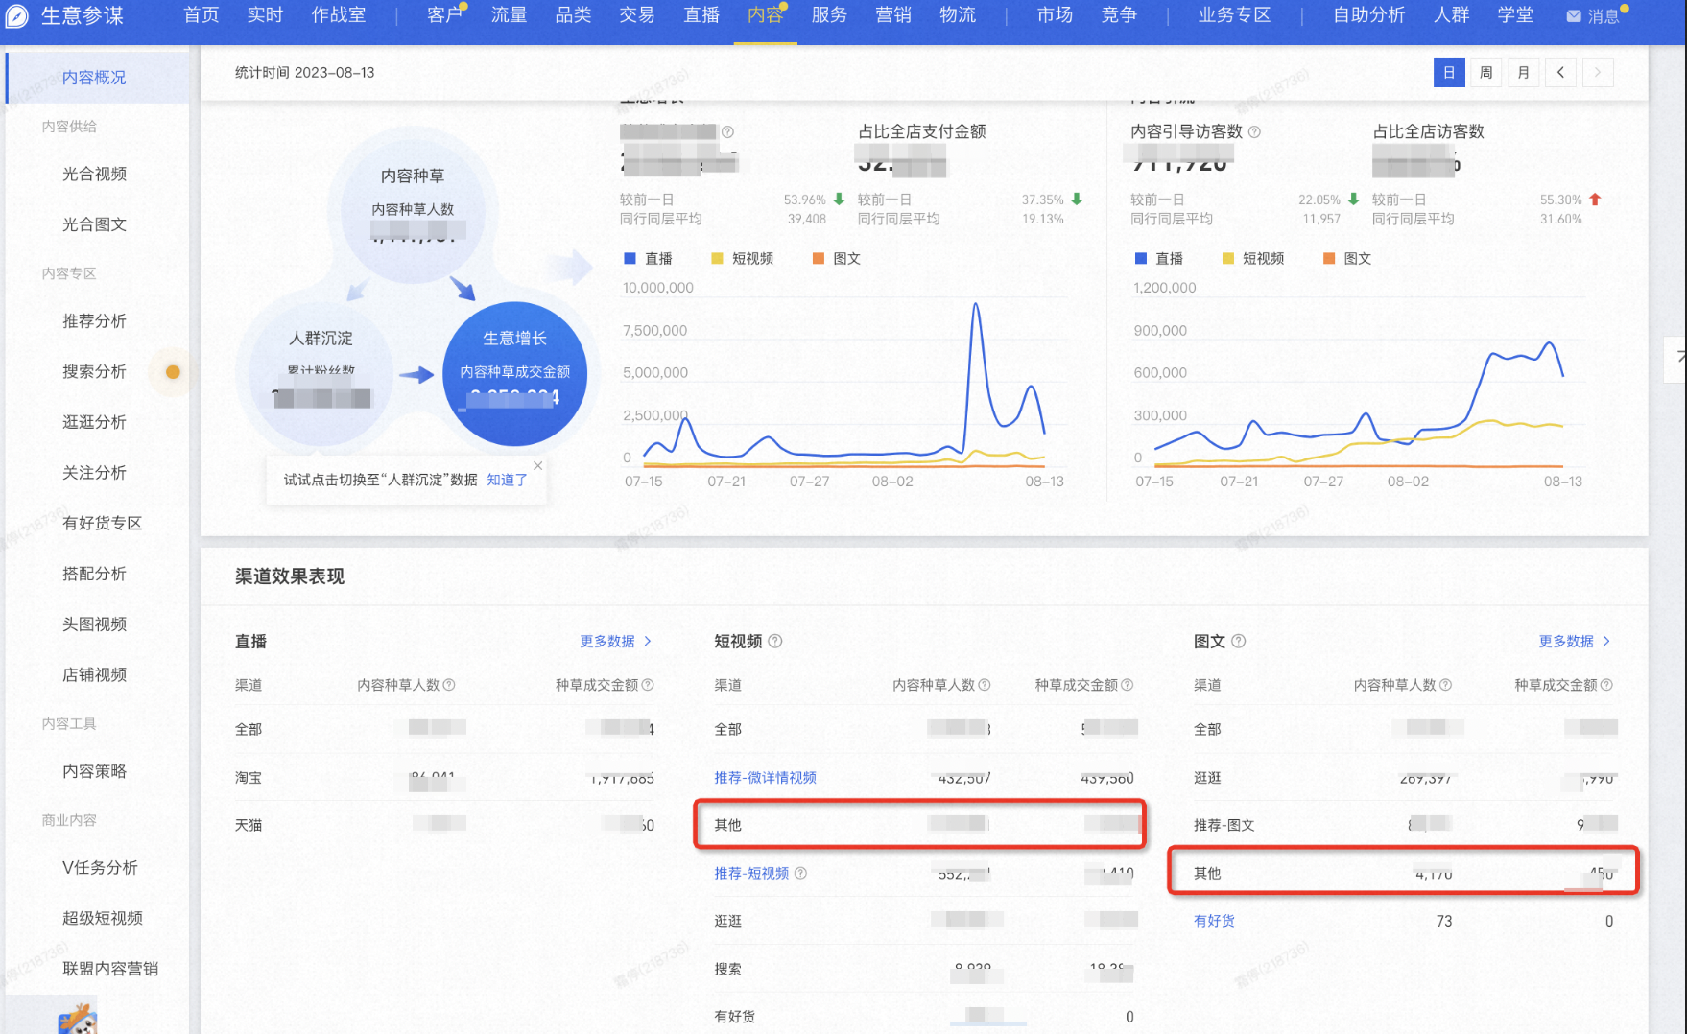Toggle 短视频 legend in visitors chart

(x=1252, y=258)
